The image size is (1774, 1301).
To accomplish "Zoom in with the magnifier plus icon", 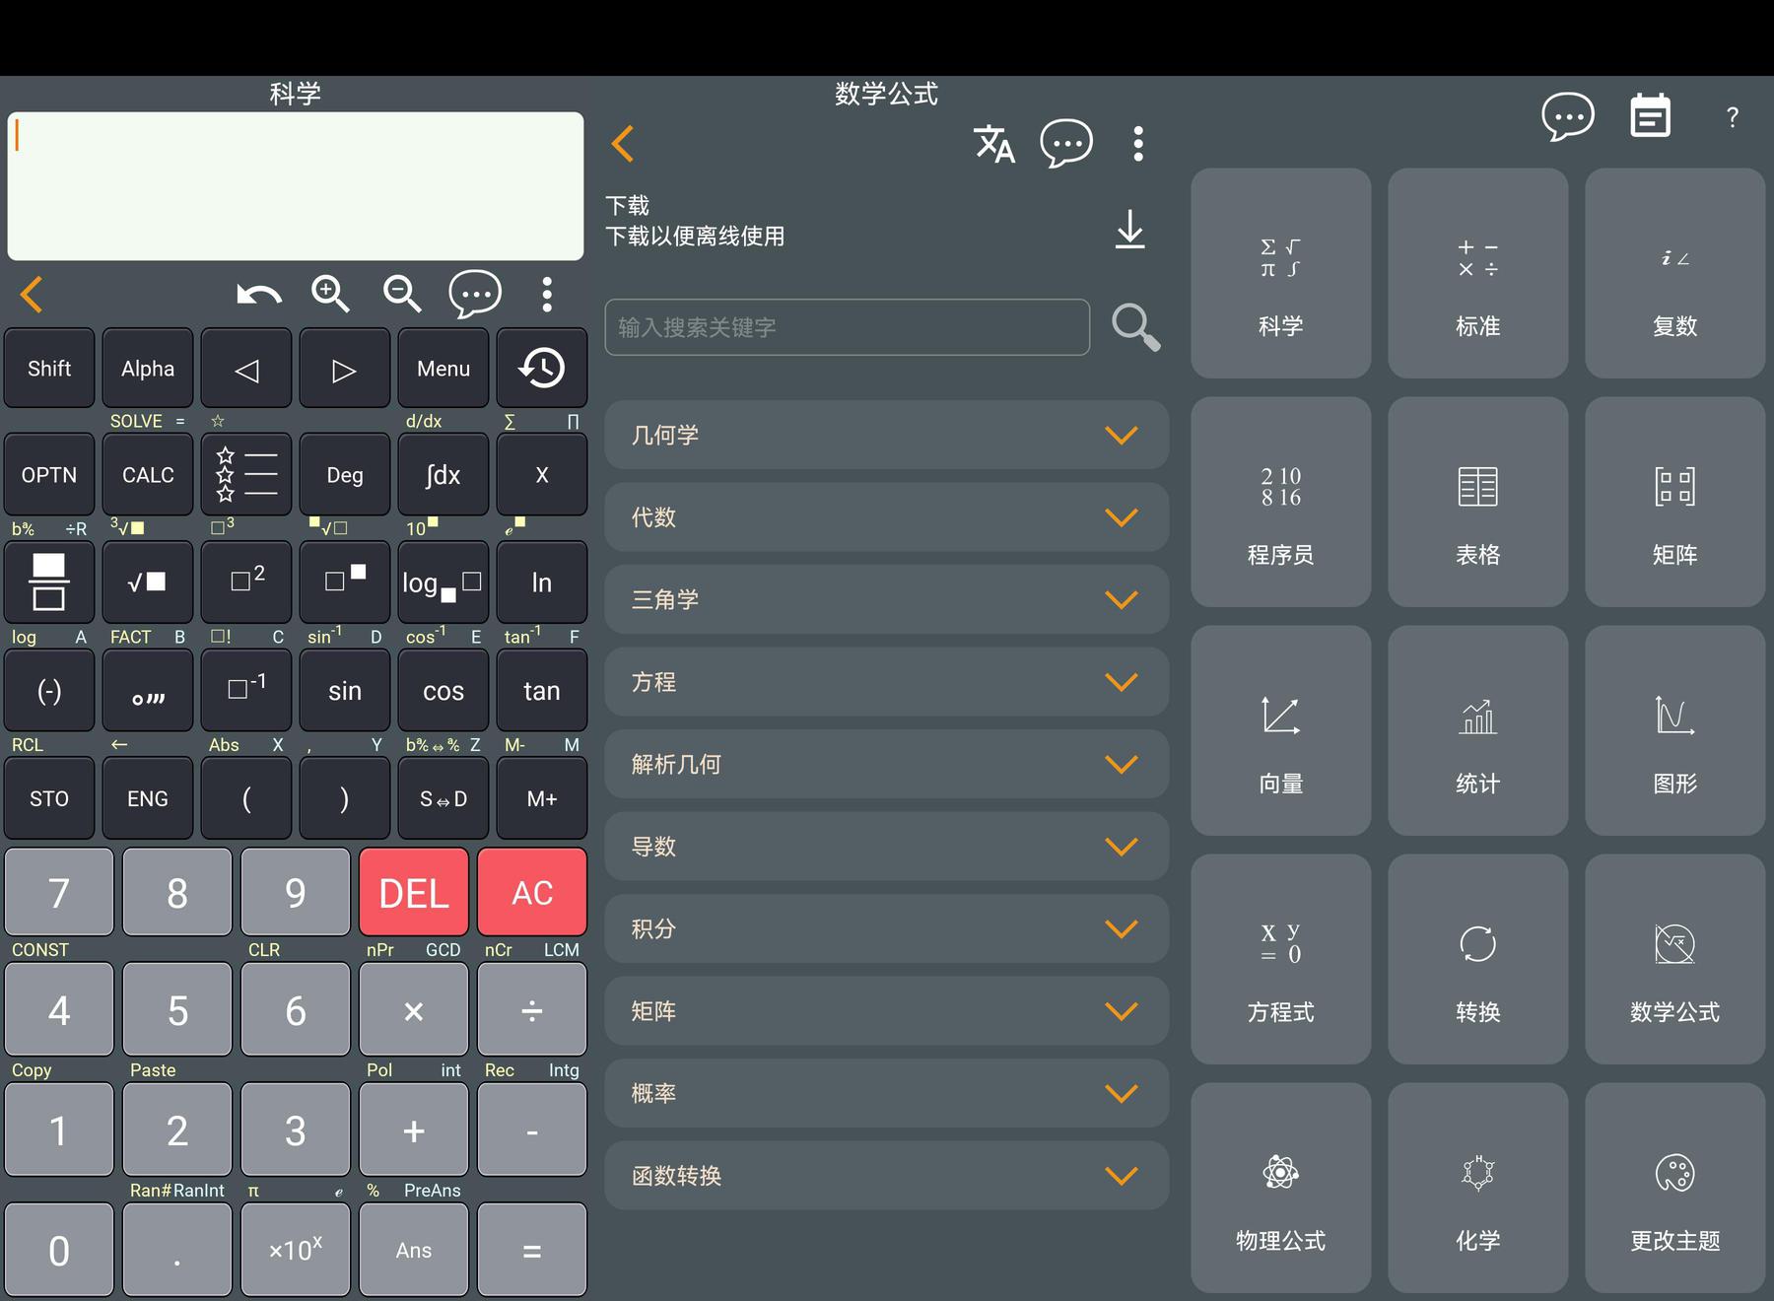I will point(330,294).
